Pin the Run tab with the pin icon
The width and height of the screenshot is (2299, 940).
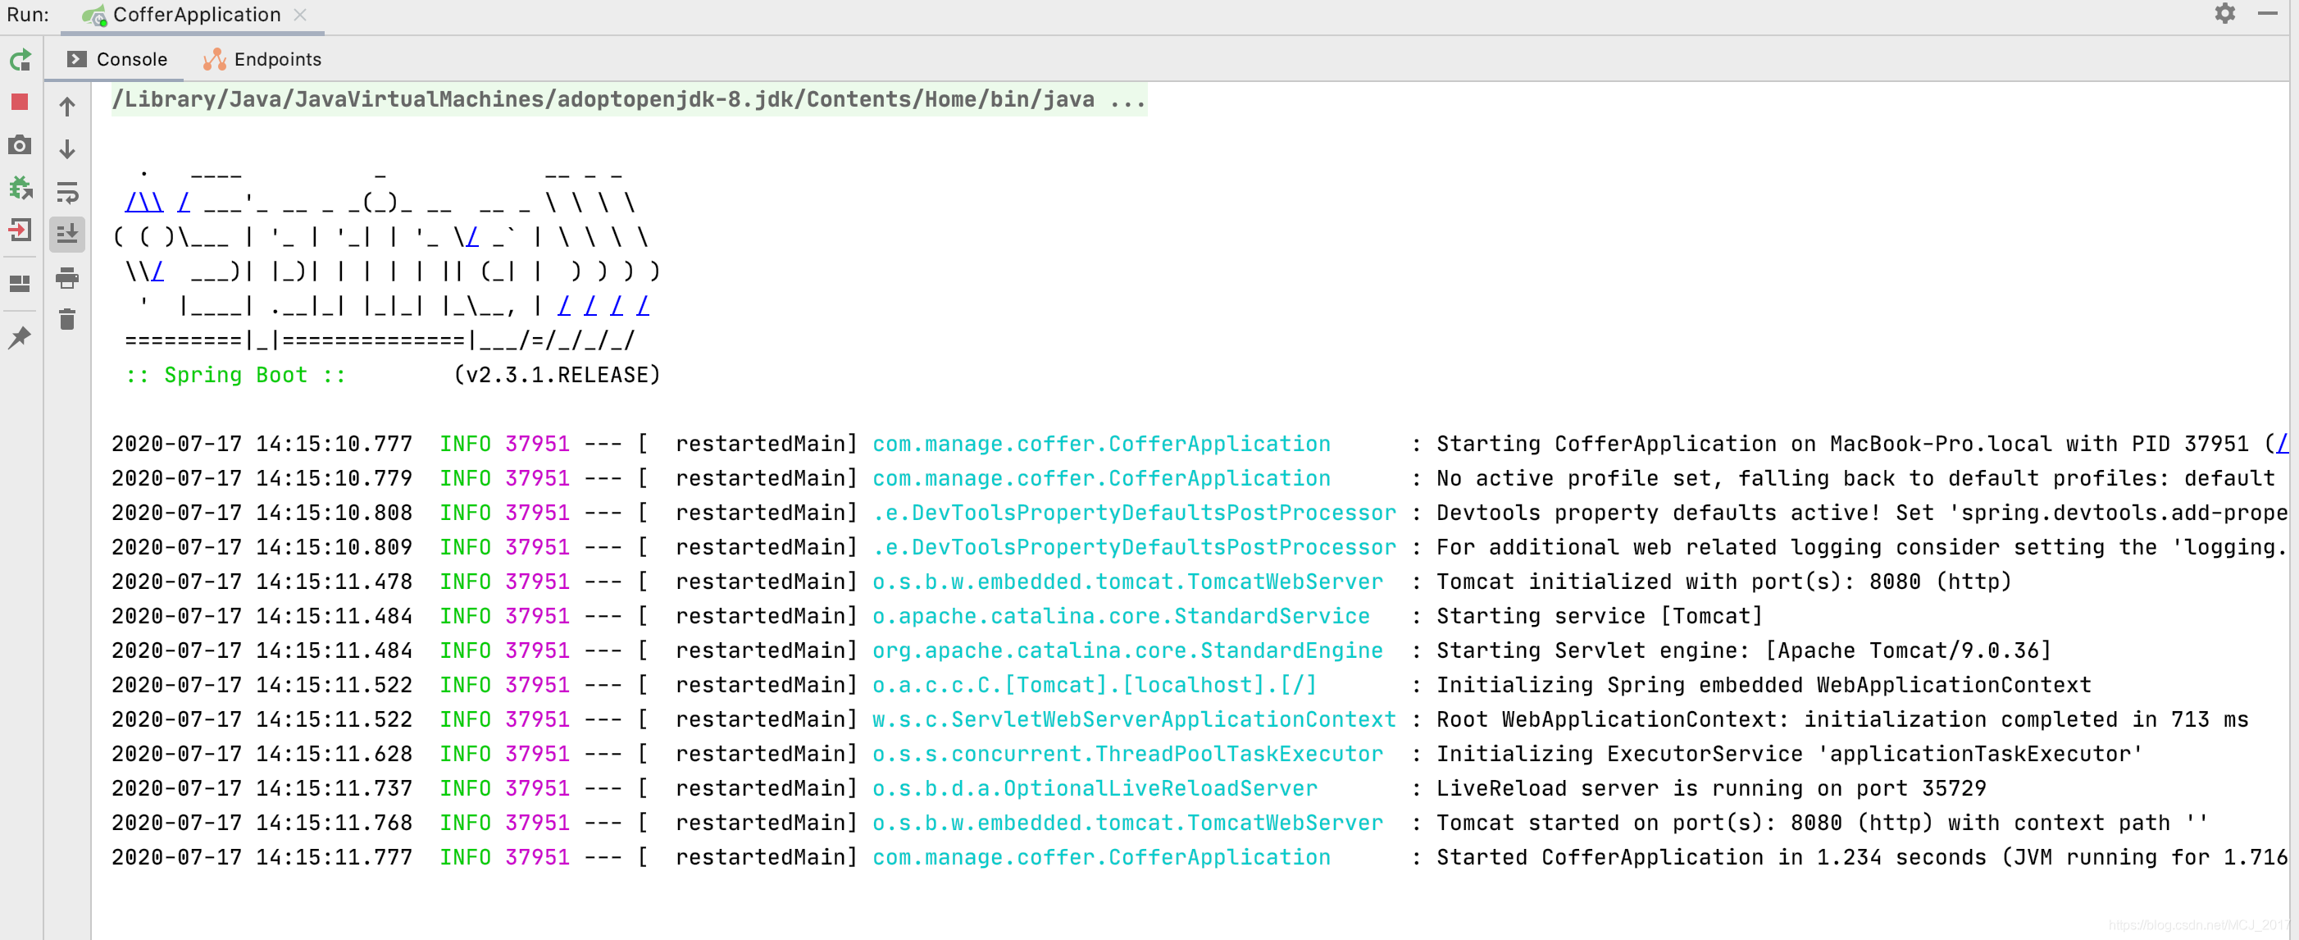[20, 337]
